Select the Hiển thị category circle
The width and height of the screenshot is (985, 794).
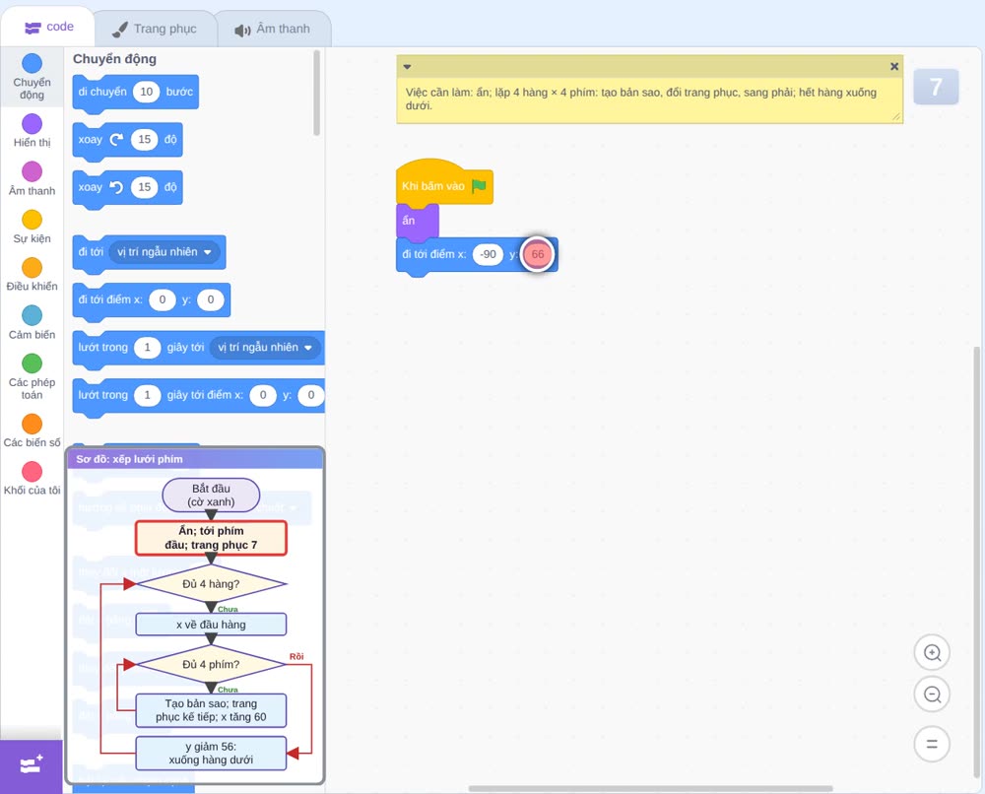pyautogui.click(x=33, y=124)
